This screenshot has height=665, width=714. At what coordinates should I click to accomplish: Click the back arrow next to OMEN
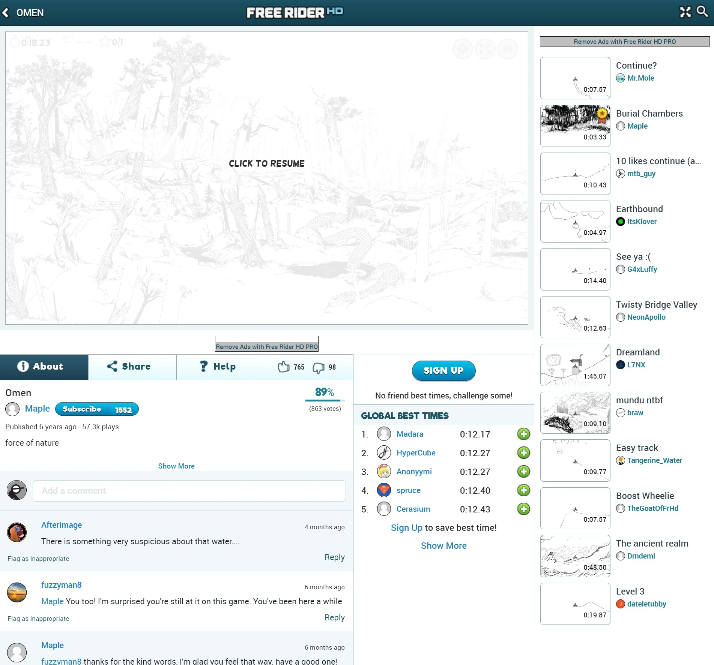tap(6, 13)
